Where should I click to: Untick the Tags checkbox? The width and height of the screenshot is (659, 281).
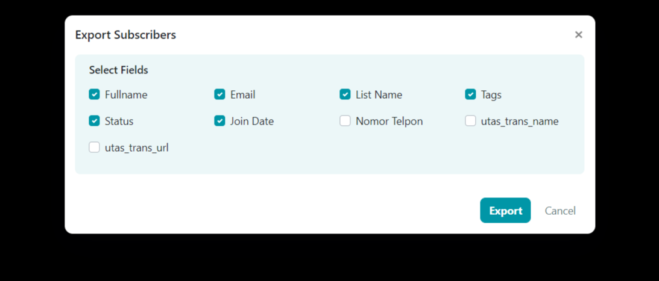click(x=470, y=94)
